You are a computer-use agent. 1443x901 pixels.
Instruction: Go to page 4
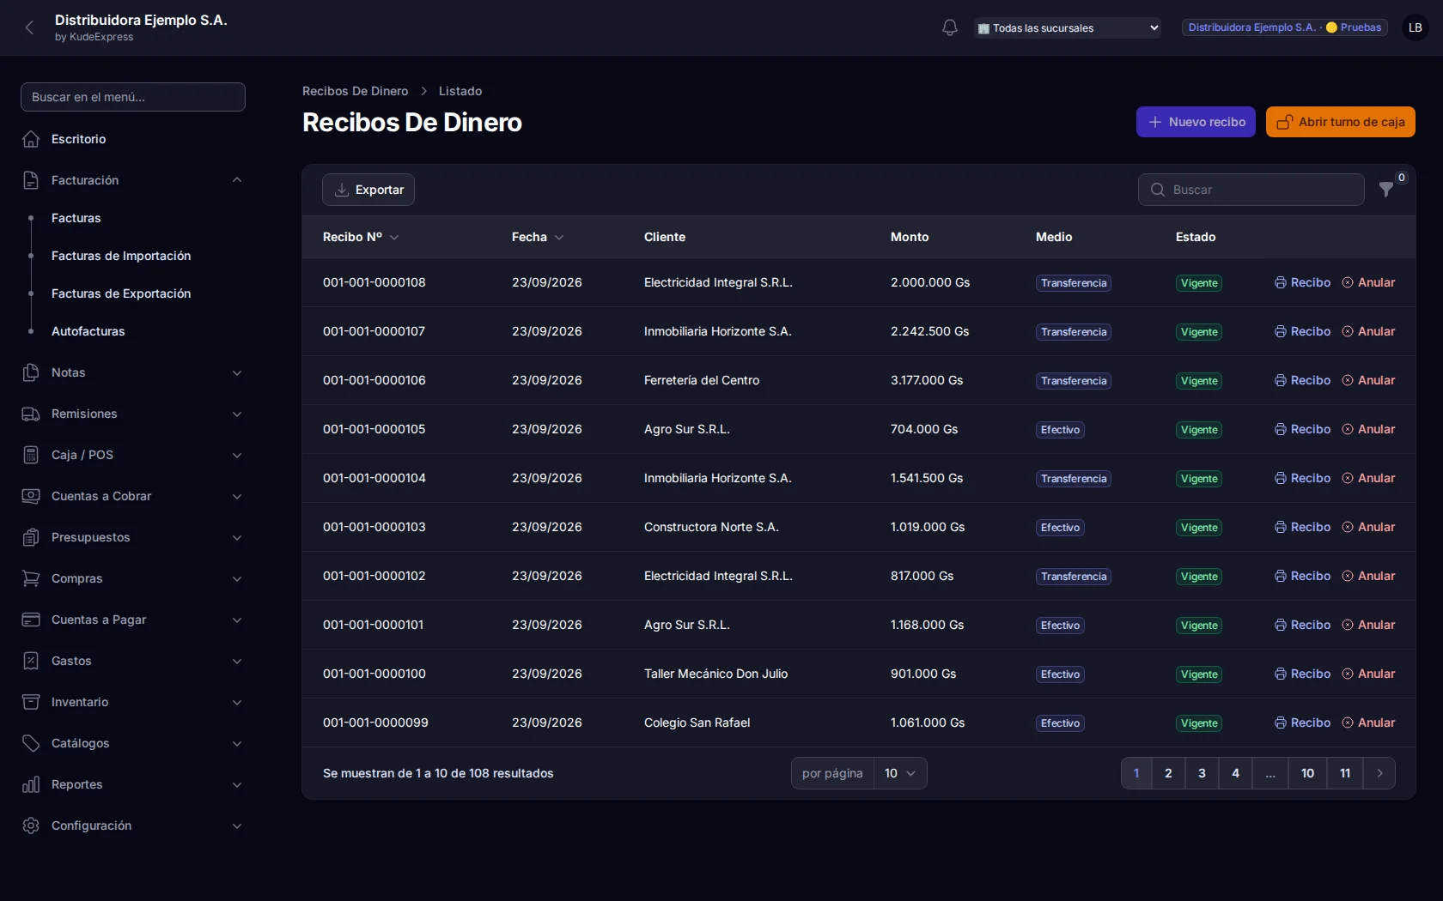(1235, 773)
